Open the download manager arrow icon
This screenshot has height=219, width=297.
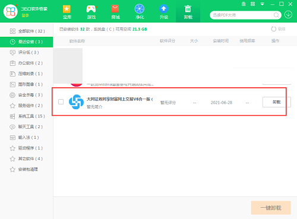[x=288, y=15]
